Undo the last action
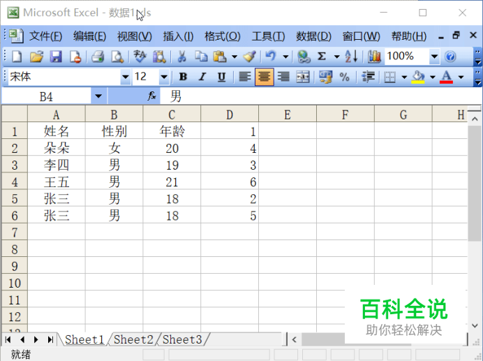 tap(271, 56)
